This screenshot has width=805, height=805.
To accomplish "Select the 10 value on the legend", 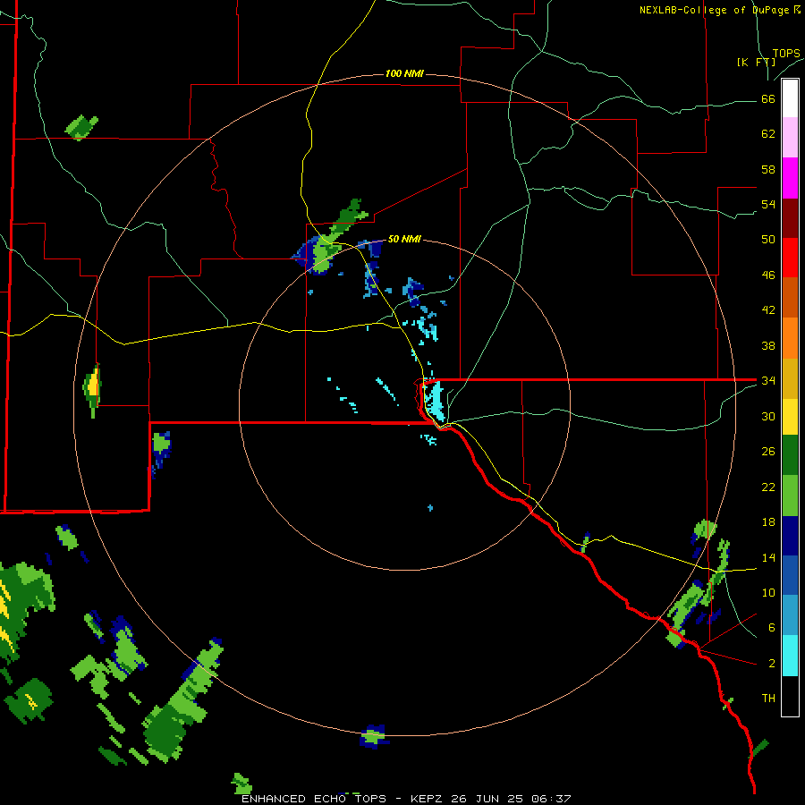I will pyautogui.click(x=768, y=592).
